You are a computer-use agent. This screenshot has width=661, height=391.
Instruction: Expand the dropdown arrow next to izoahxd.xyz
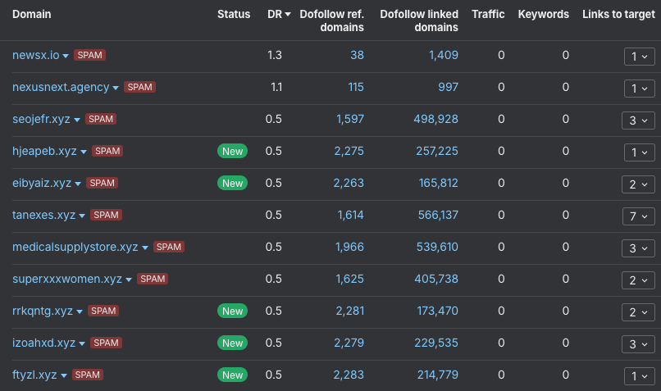pos(82,343)
